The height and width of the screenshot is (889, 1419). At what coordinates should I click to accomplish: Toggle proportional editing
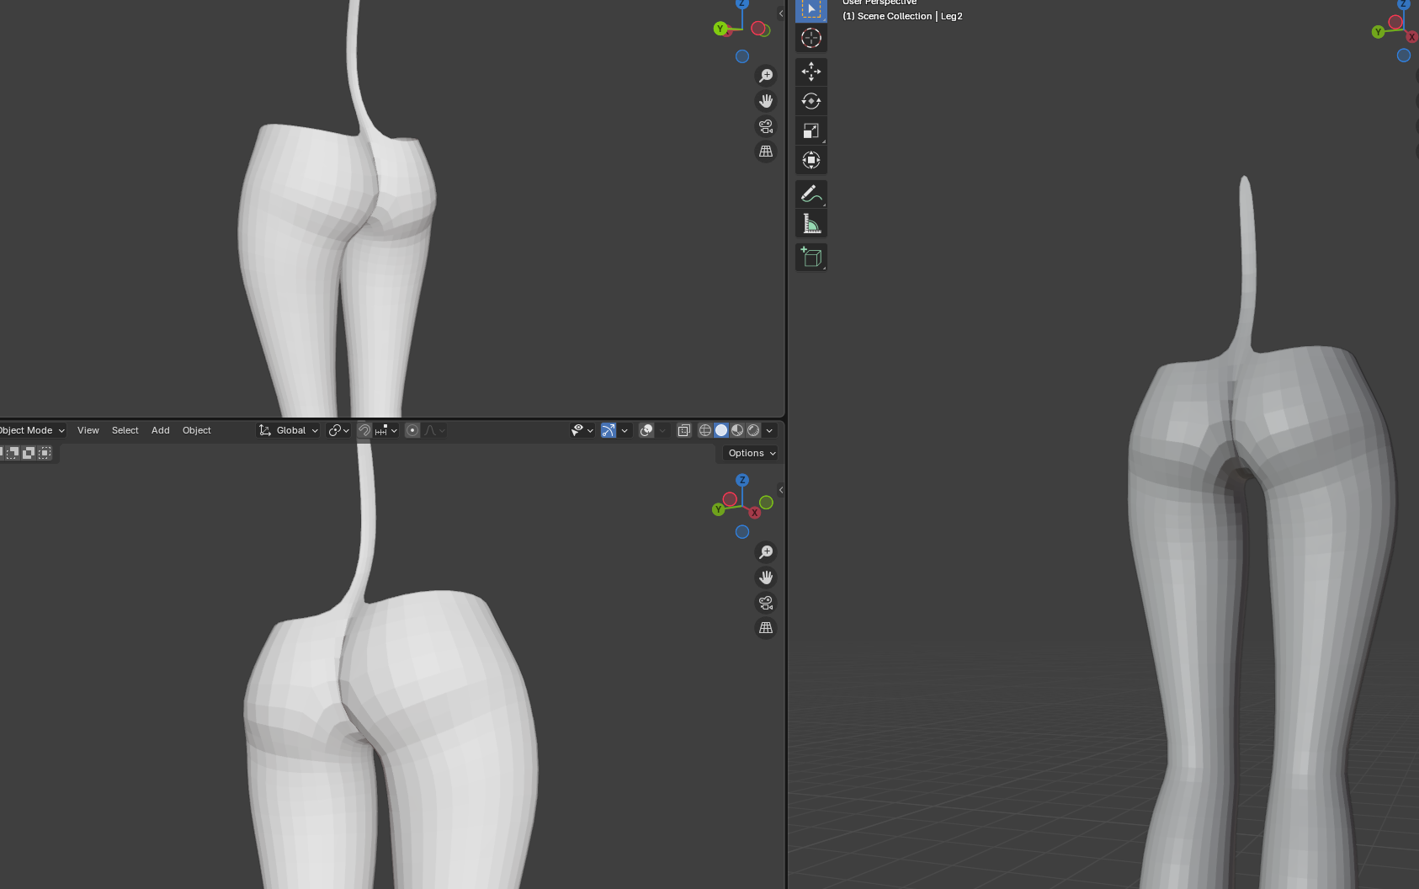pyautogui.click(x=412, y=430)
